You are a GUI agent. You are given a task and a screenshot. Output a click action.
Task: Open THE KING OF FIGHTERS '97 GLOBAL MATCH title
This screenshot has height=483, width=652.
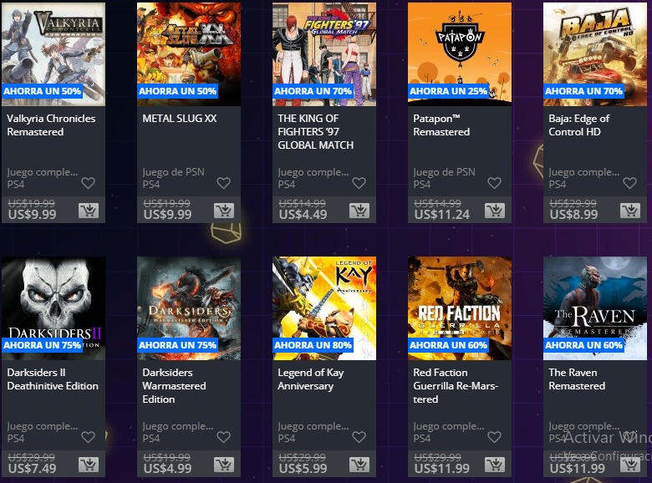coord(316,132)
